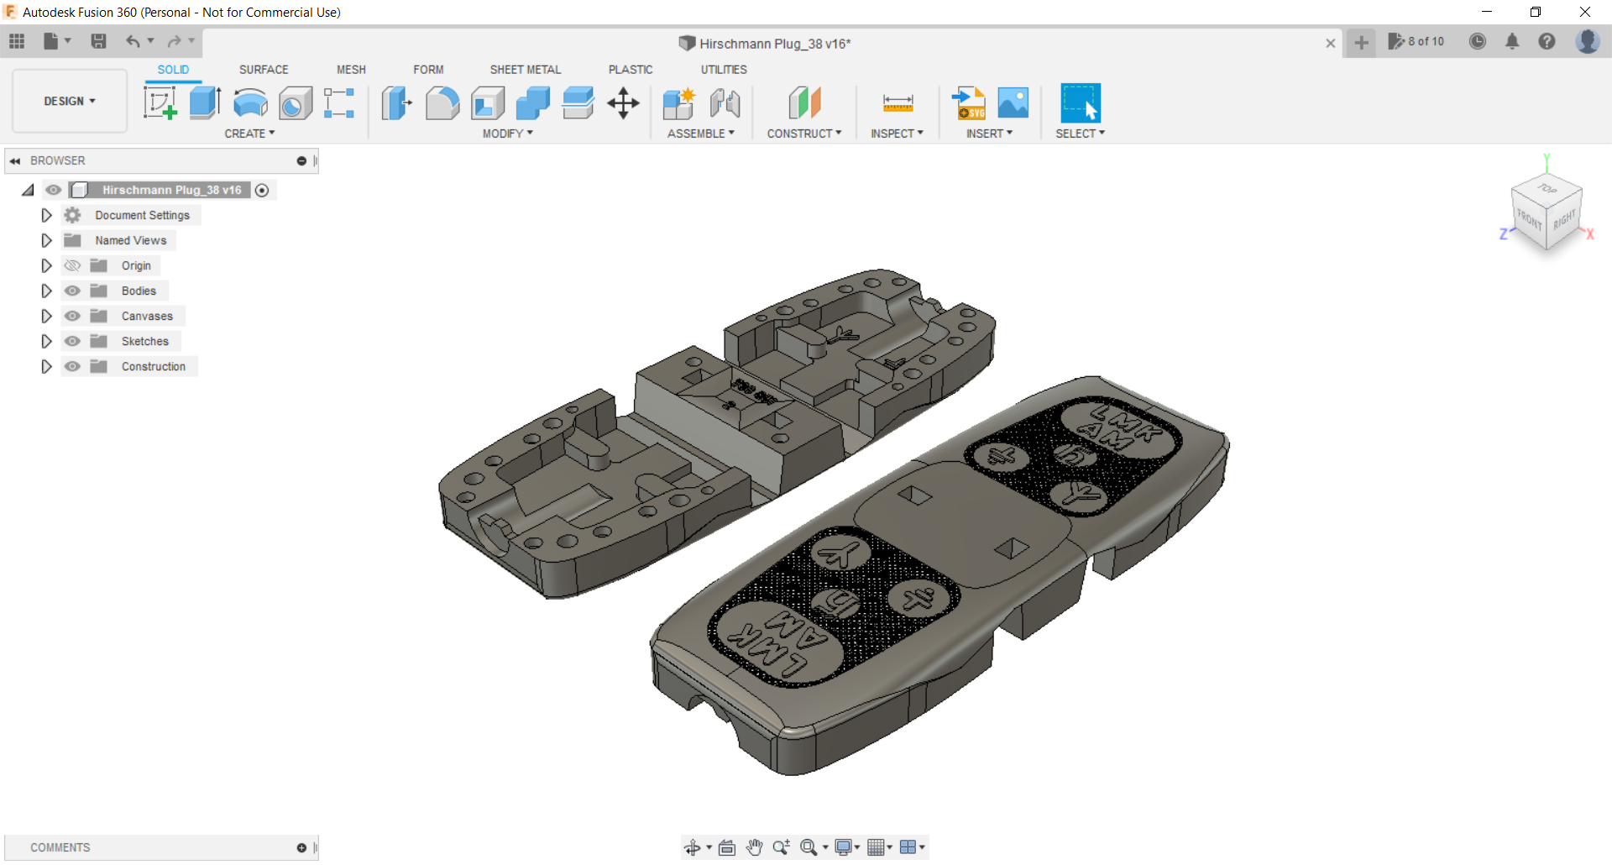The image size is (1612, 865).
Task: Hide the Construction folder
Action: pyautogui.click(x=72, y=366)
